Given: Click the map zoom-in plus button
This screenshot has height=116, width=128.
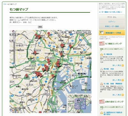Looking at the screenshot, I should 14,40.
